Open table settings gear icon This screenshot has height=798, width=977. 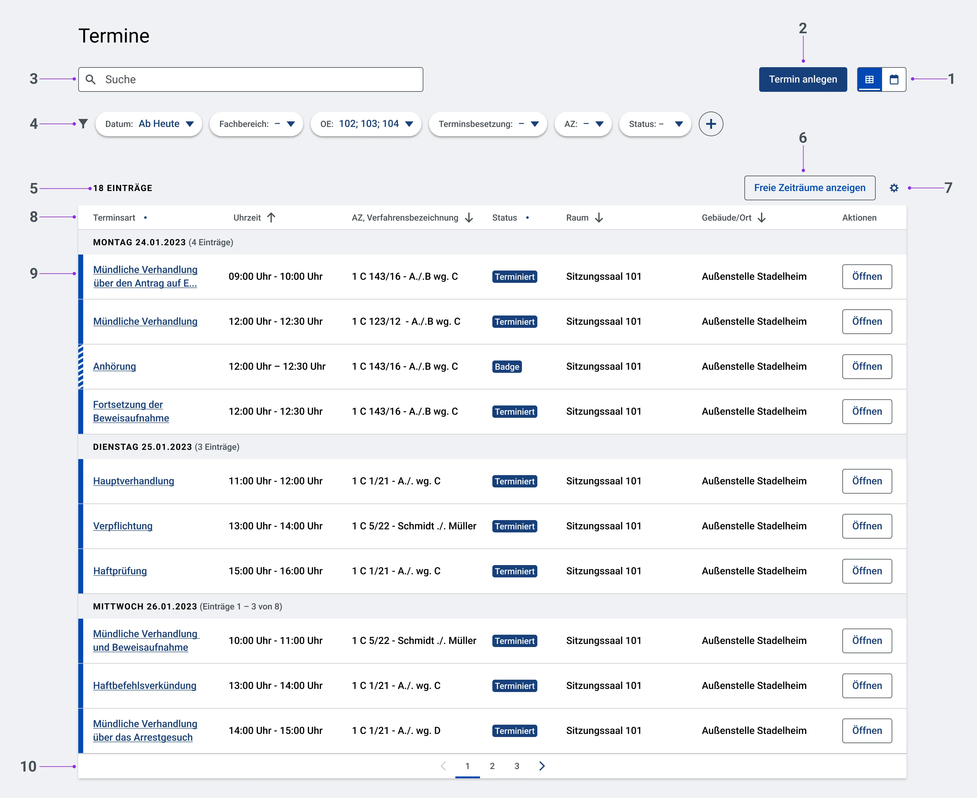894,188
